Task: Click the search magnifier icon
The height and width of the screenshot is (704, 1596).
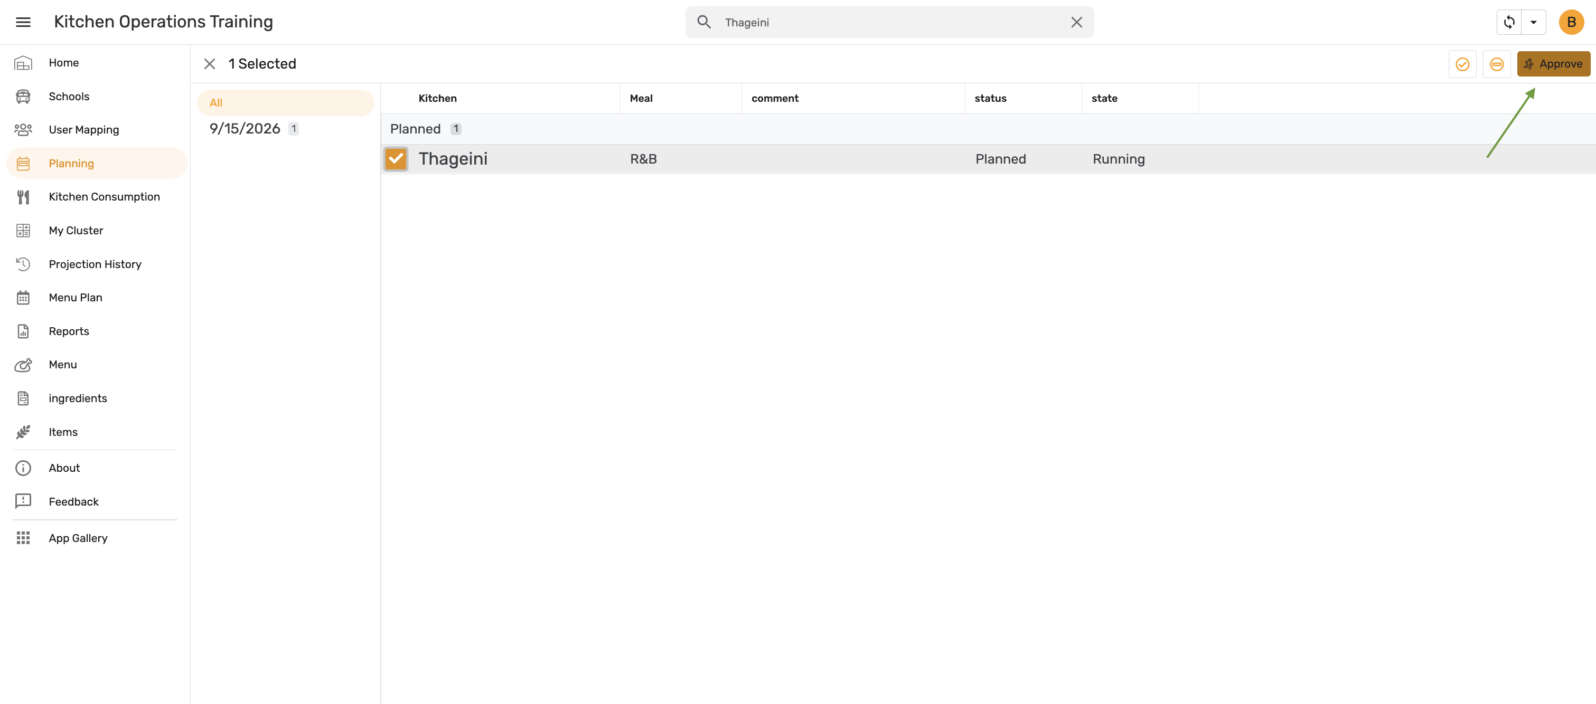Action: pyautogui.click(x=704, y=22)
